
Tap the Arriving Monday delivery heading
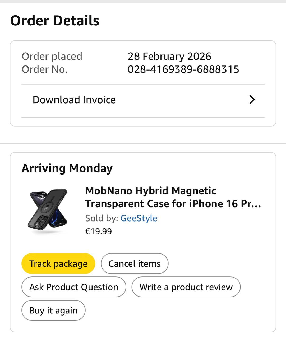pyautogui.click(x=67, y=168)
